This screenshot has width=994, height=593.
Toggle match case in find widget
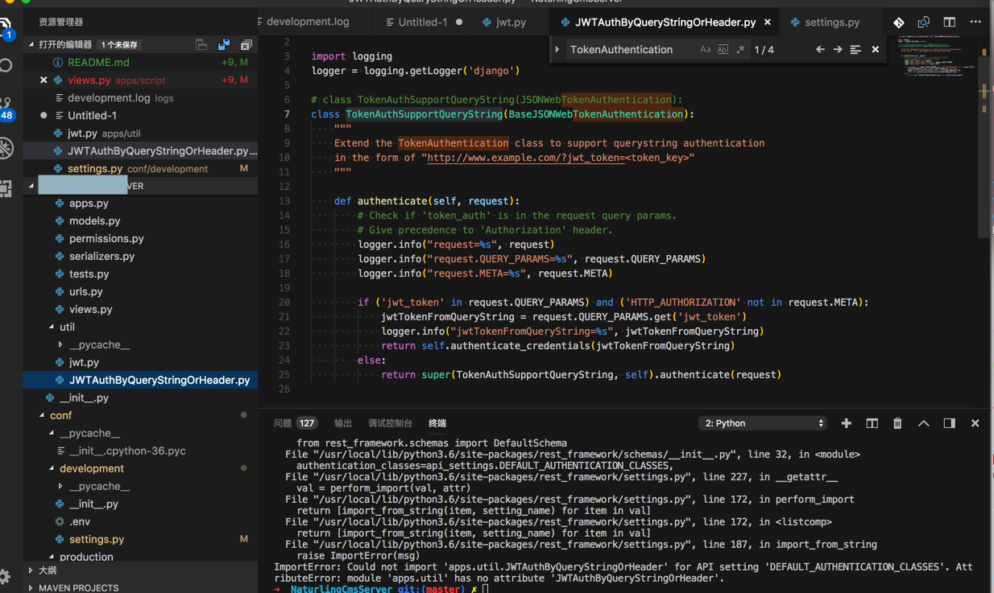coord(705,50)
